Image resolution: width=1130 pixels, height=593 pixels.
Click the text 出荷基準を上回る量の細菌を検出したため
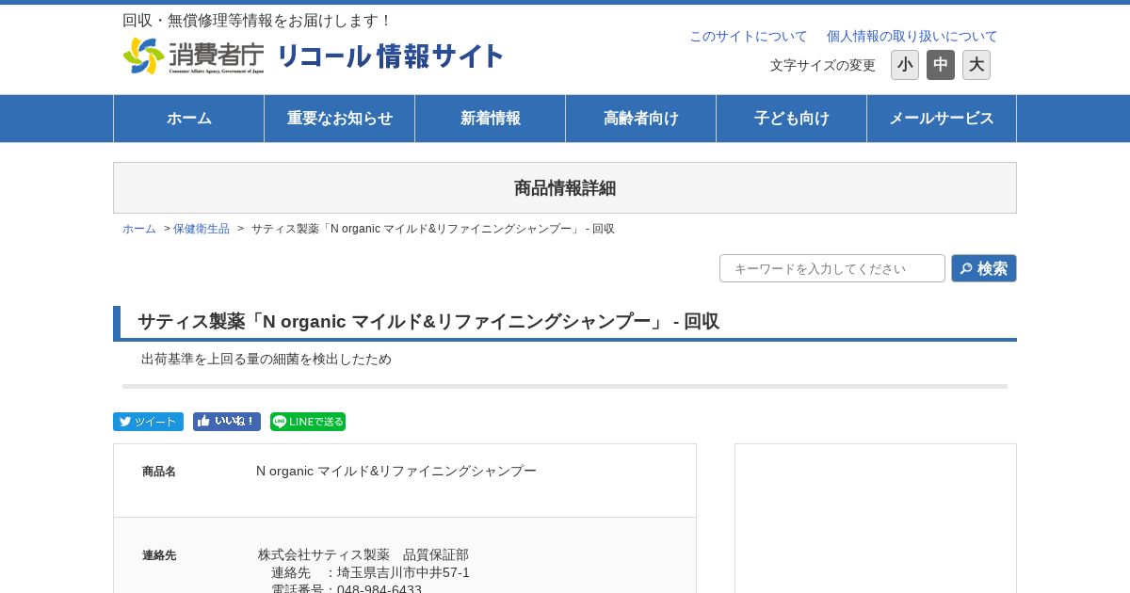[x=266, y=359]
